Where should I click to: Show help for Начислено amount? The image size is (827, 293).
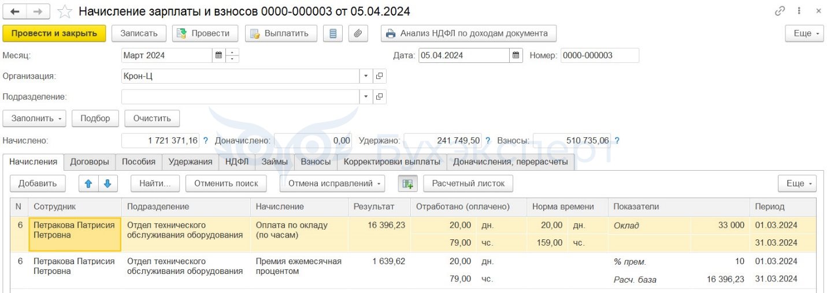[x=205, y=140]
